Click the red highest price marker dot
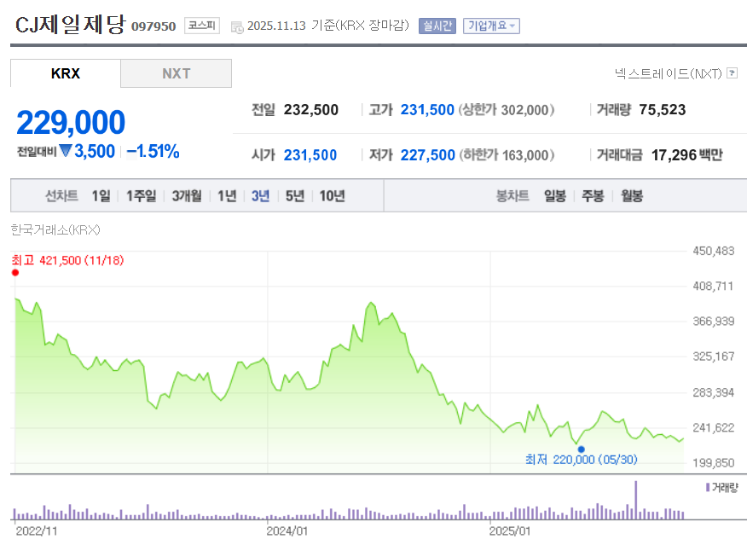The image size is (747, 545). point(15,273)
